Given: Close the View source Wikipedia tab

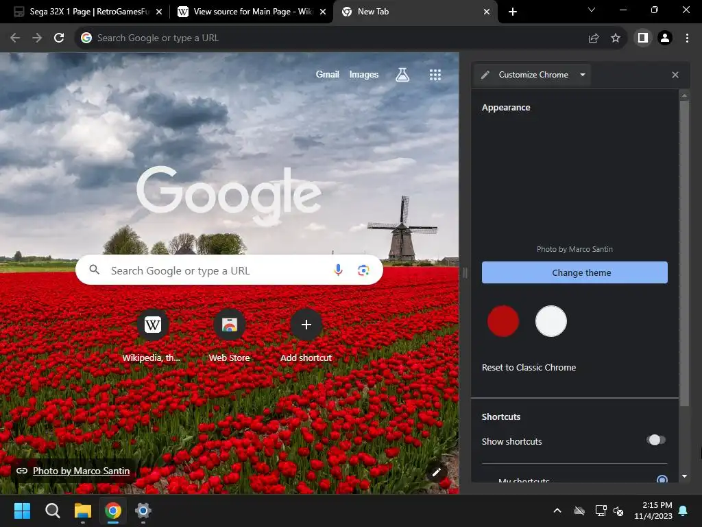Looking at the screenshot, I should tap(323, 12).
